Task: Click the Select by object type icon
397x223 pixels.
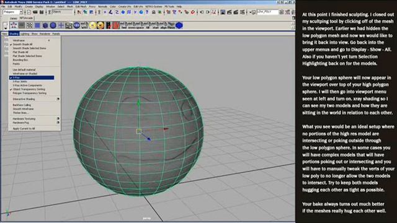Action: coord(86,12)
